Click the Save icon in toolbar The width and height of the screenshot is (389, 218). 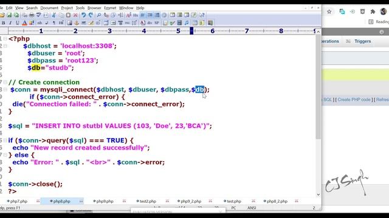coord(9,15)
